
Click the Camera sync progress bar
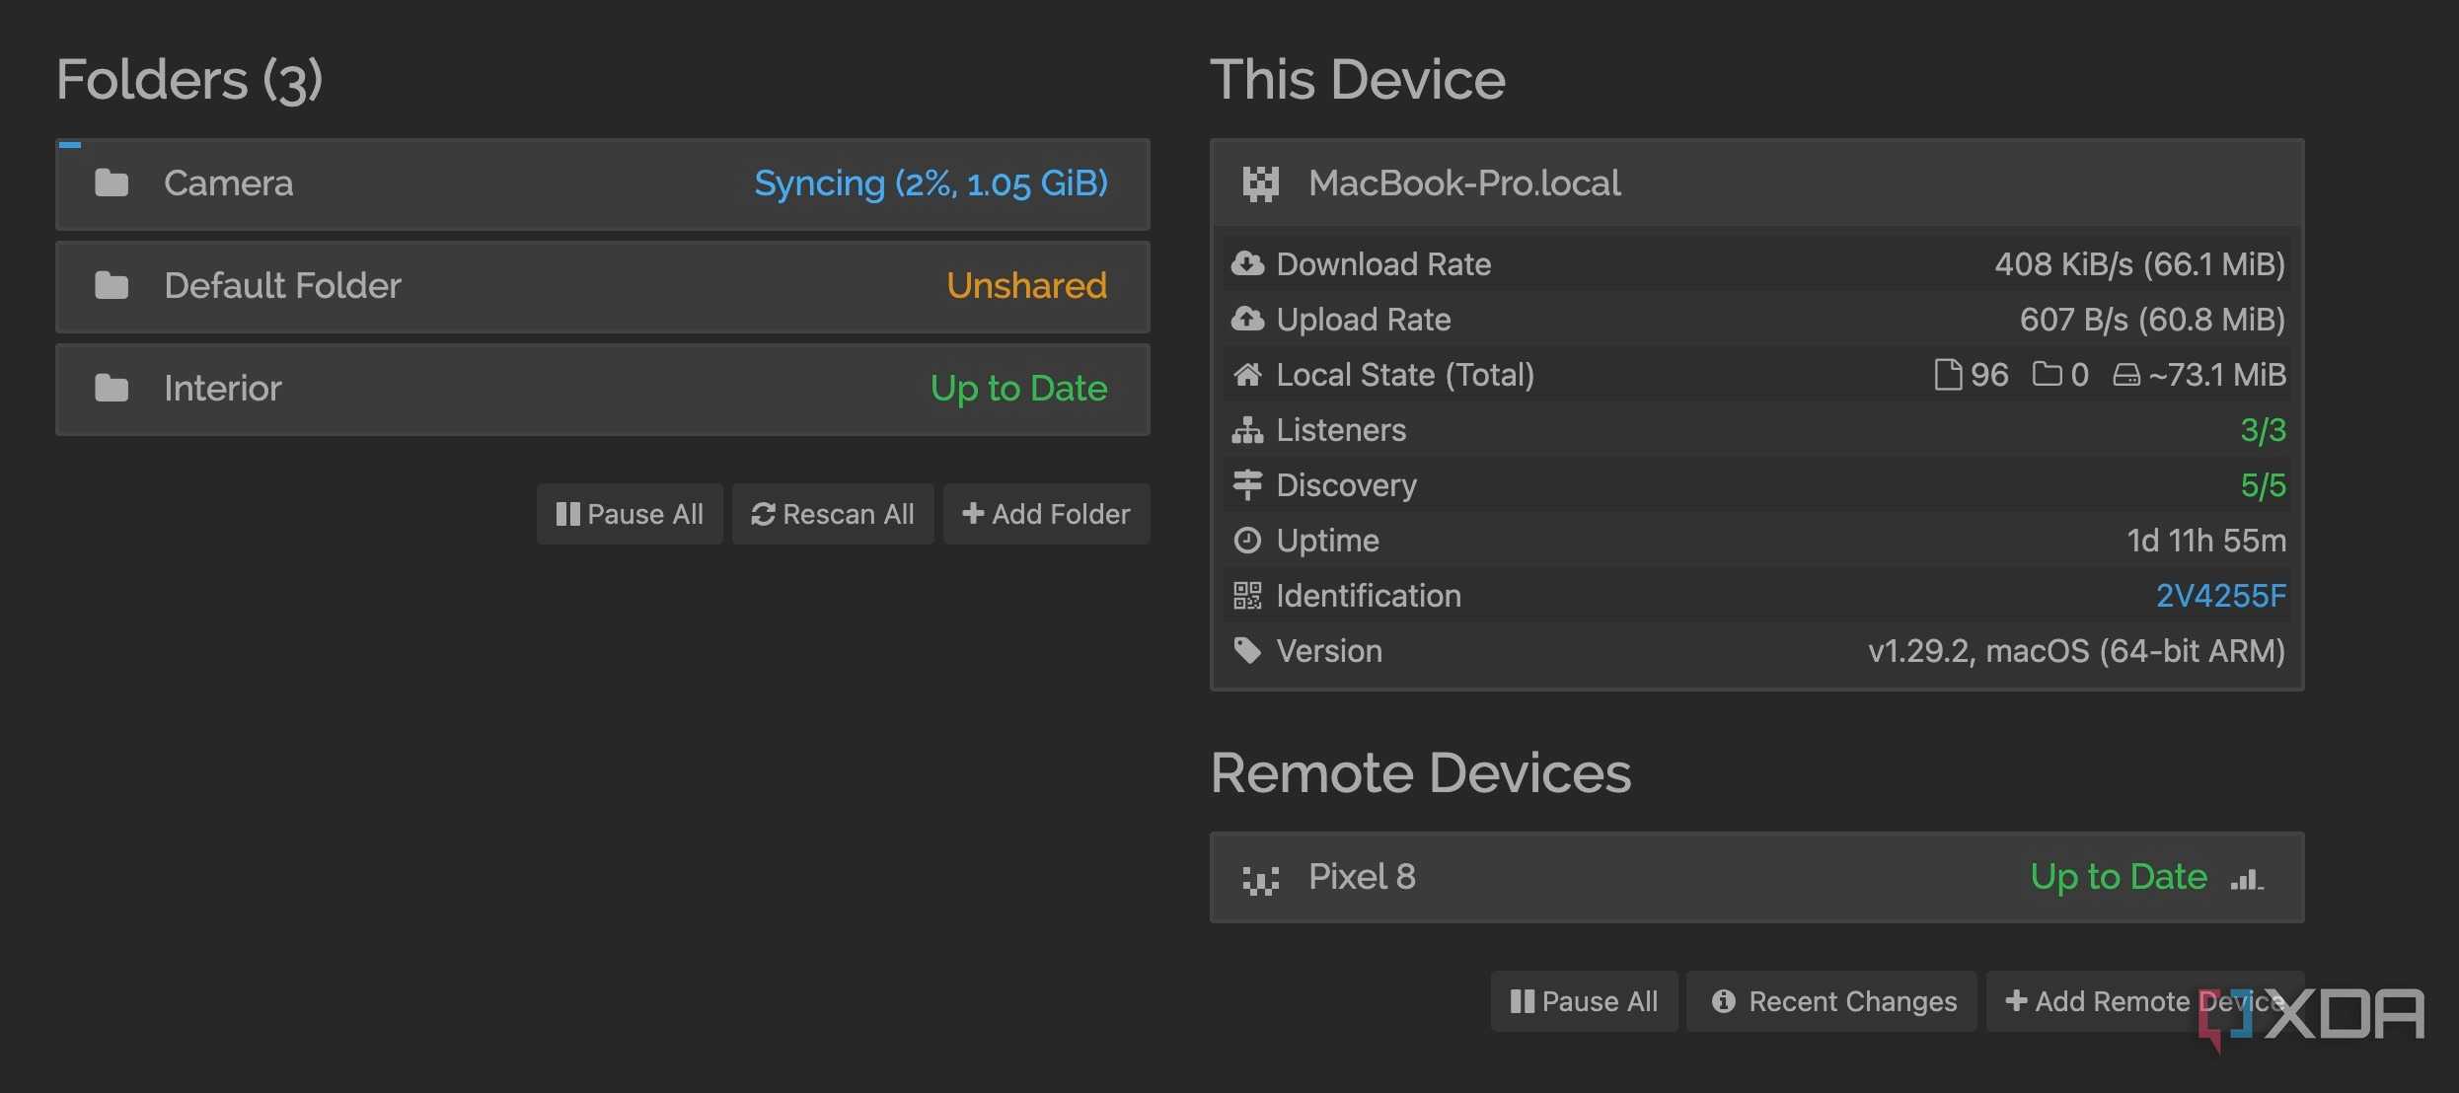(70, 145)
